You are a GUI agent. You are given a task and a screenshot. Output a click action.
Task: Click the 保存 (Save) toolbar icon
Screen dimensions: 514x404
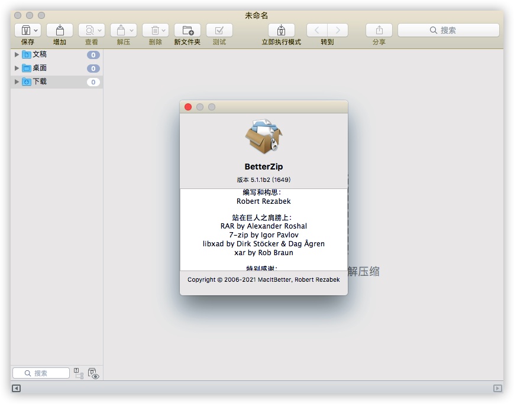tap(25, 31)
